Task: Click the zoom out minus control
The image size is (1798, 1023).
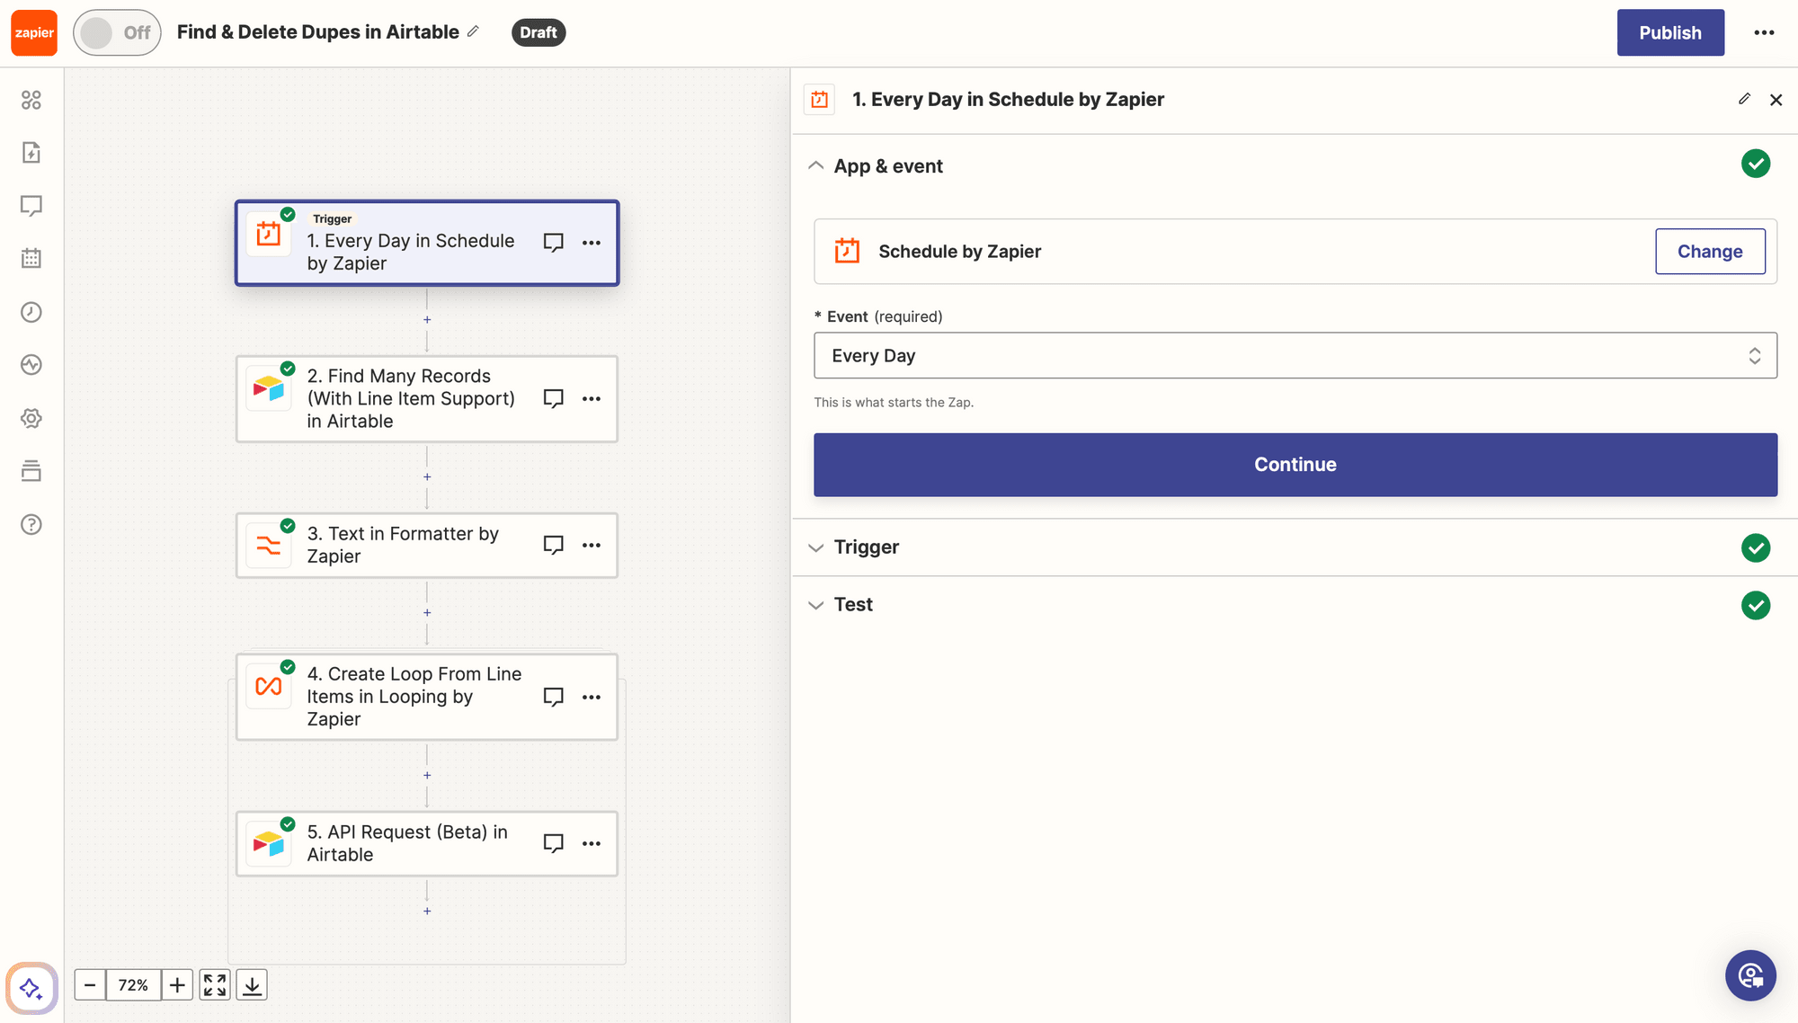Action: 90,984
